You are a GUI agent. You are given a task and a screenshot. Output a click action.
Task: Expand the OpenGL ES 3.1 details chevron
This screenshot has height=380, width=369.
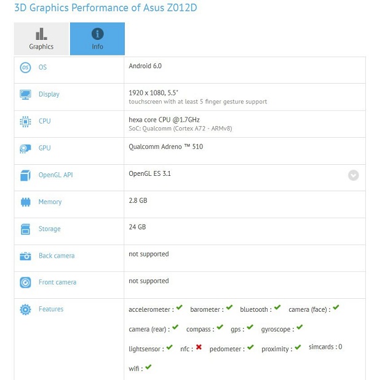pyautogui.click(x=353, y=175)
